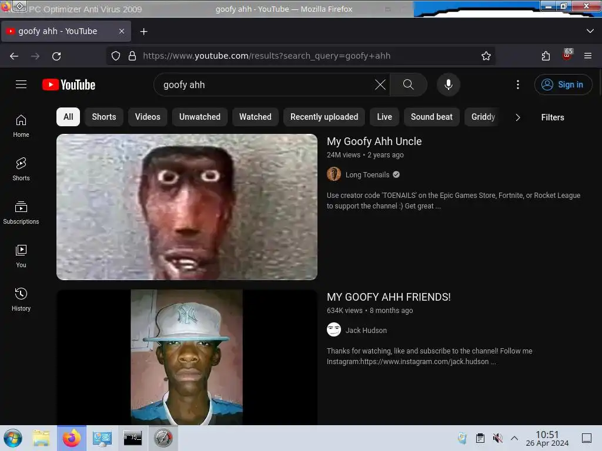Screen dimensions: 602x451
Task: Open the You section in sidebar
Action: click(21, 256)
